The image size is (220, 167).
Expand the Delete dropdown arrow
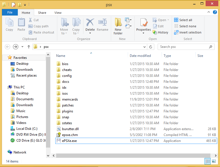coord(90,33)
